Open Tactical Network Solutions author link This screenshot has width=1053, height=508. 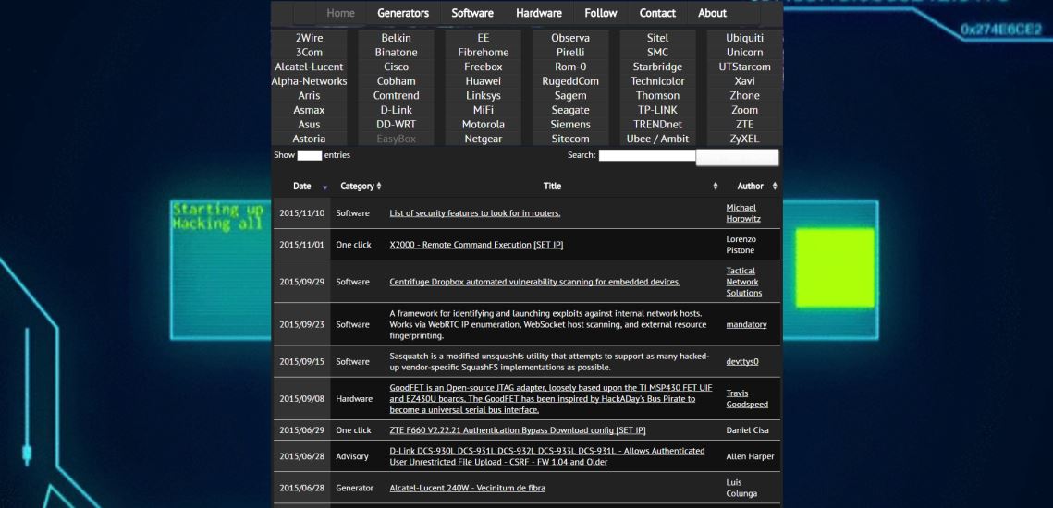tap(744, 282)
